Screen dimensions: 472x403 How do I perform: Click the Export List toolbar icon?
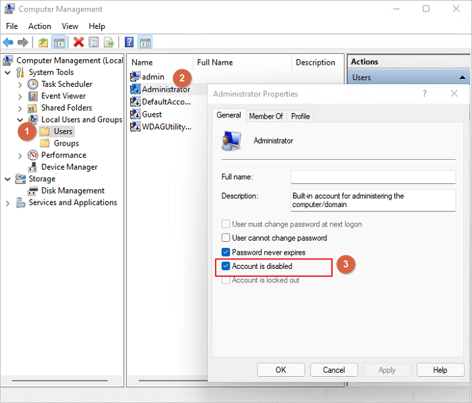[x=108, y=42]
